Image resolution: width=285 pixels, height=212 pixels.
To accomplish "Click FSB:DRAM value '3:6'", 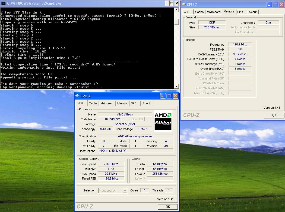I will pos(240,49).
